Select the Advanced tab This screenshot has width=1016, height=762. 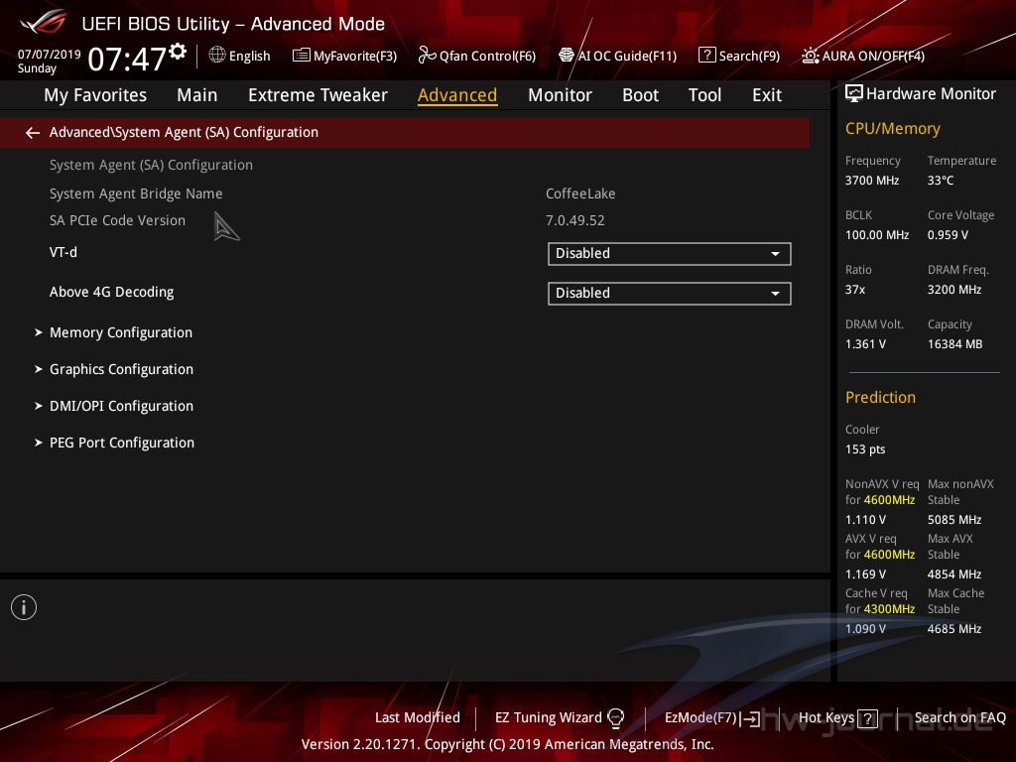(457, 95)
